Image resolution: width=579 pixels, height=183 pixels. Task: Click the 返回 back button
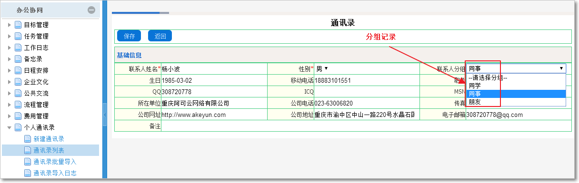[160, 36]
